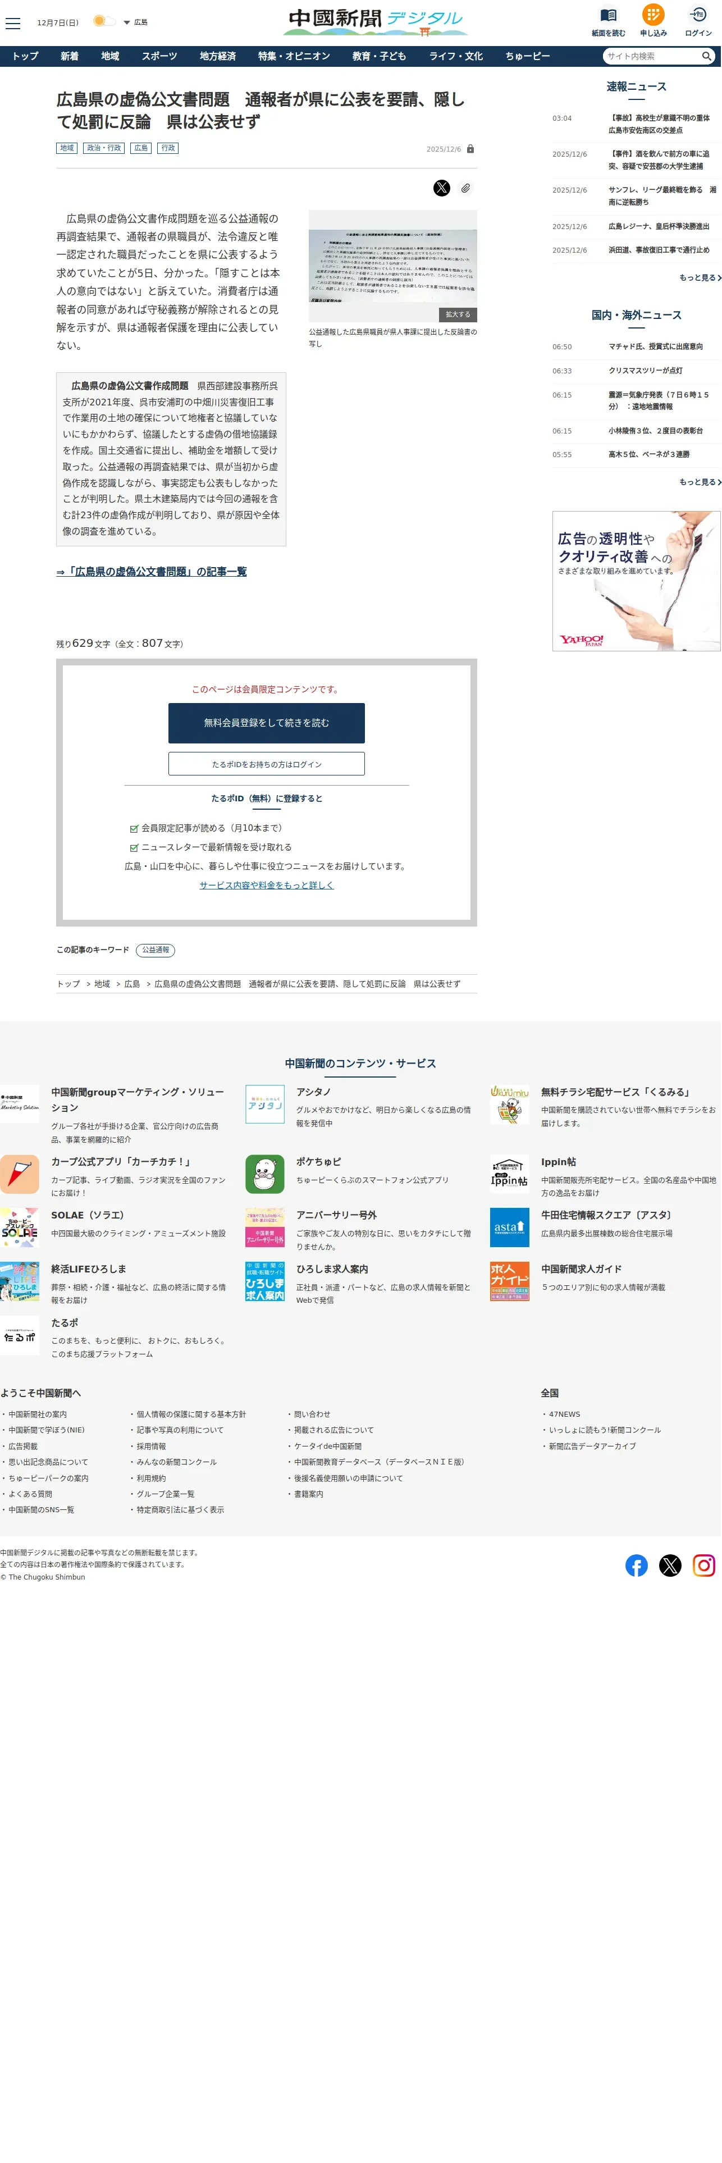Open the 政治・行政 category tag
The width and height of the screenshot is (722, 2163).
point(104,148)
